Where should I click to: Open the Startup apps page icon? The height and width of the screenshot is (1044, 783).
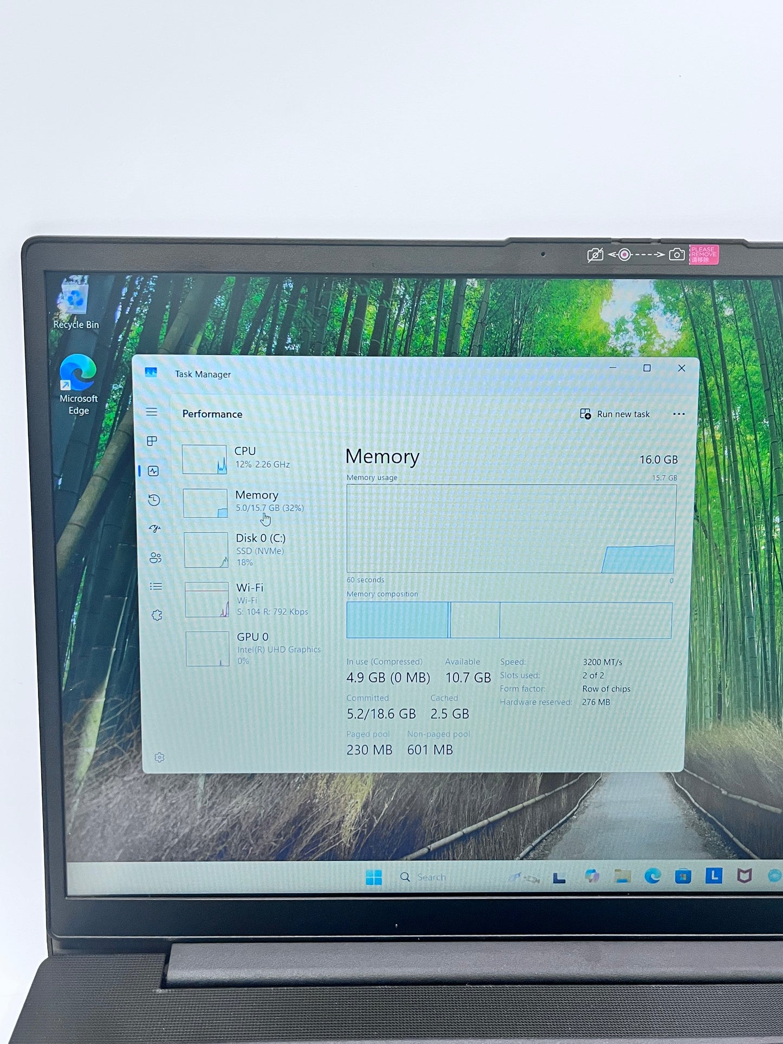(155, 529)
